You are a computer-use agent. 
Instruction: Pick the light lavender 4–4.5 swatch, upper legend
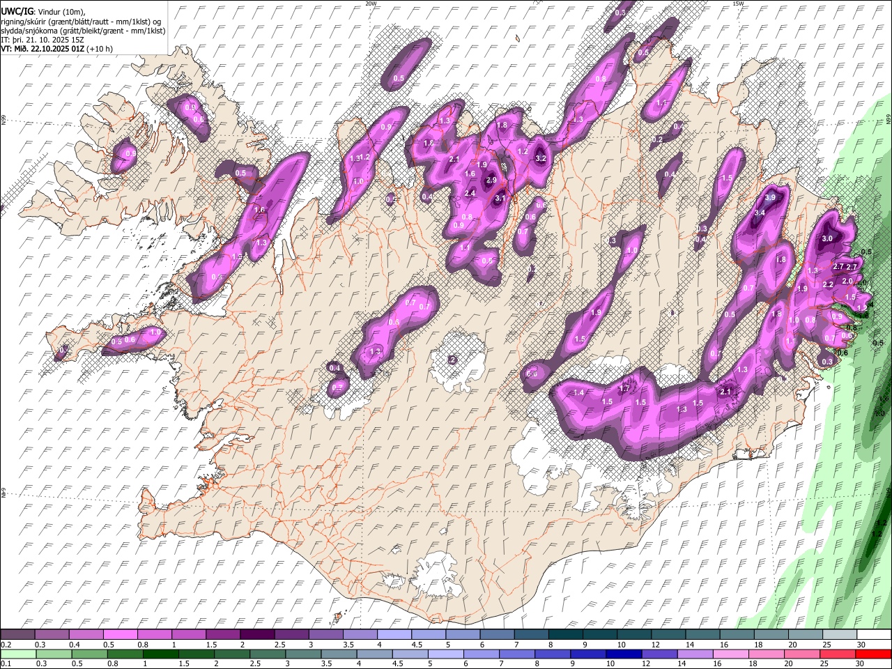click(394, 635)
